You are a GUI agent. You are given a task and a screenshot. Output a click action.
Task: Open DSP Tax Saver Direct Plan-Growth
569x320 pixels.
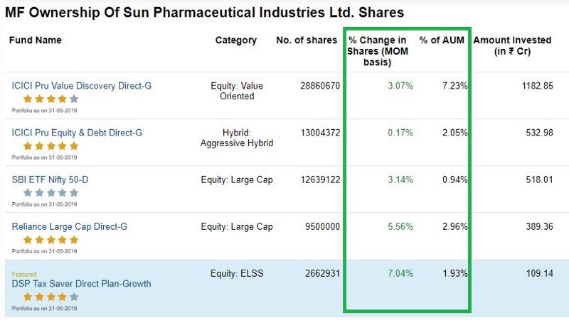pyautogui.click(x=82, y=284)
